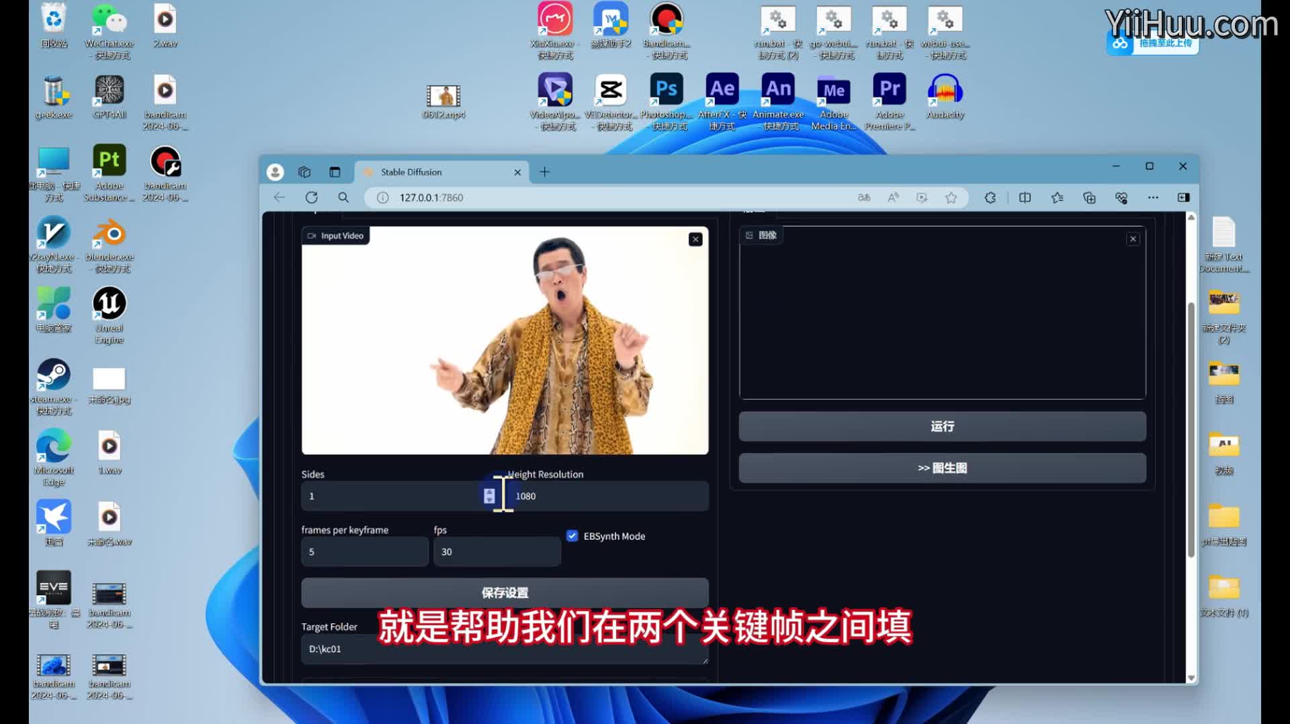
Task: Open 未命名.jpg on desktop
Action: 110,386
